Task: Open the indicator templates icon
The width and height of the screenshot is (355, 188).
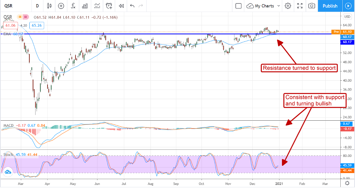Action: pyautogui.click(x=97, y=6)
